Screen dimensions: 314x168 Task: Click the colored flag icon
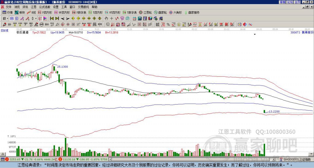click(45, 18)
